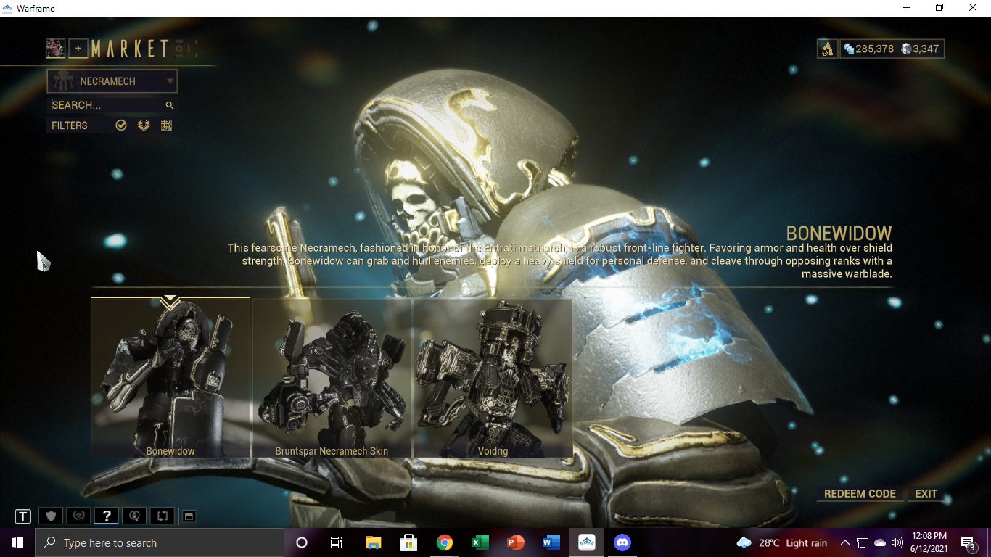Image resolution: width=991 pixels, height=557 pixels.
Task: Select the shield chat tab icon
Action: 51,516
